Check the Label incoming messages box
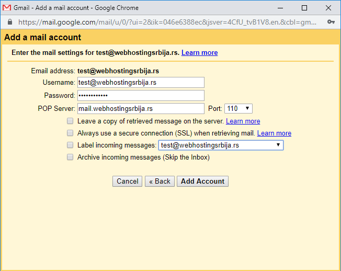 click(70, 145)
